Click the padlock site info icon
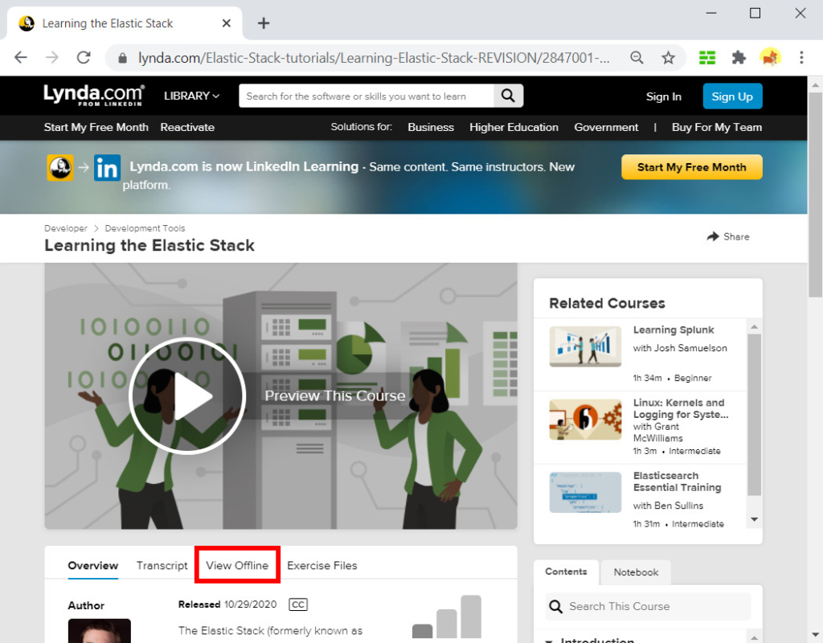 click(x=122, y=58)
